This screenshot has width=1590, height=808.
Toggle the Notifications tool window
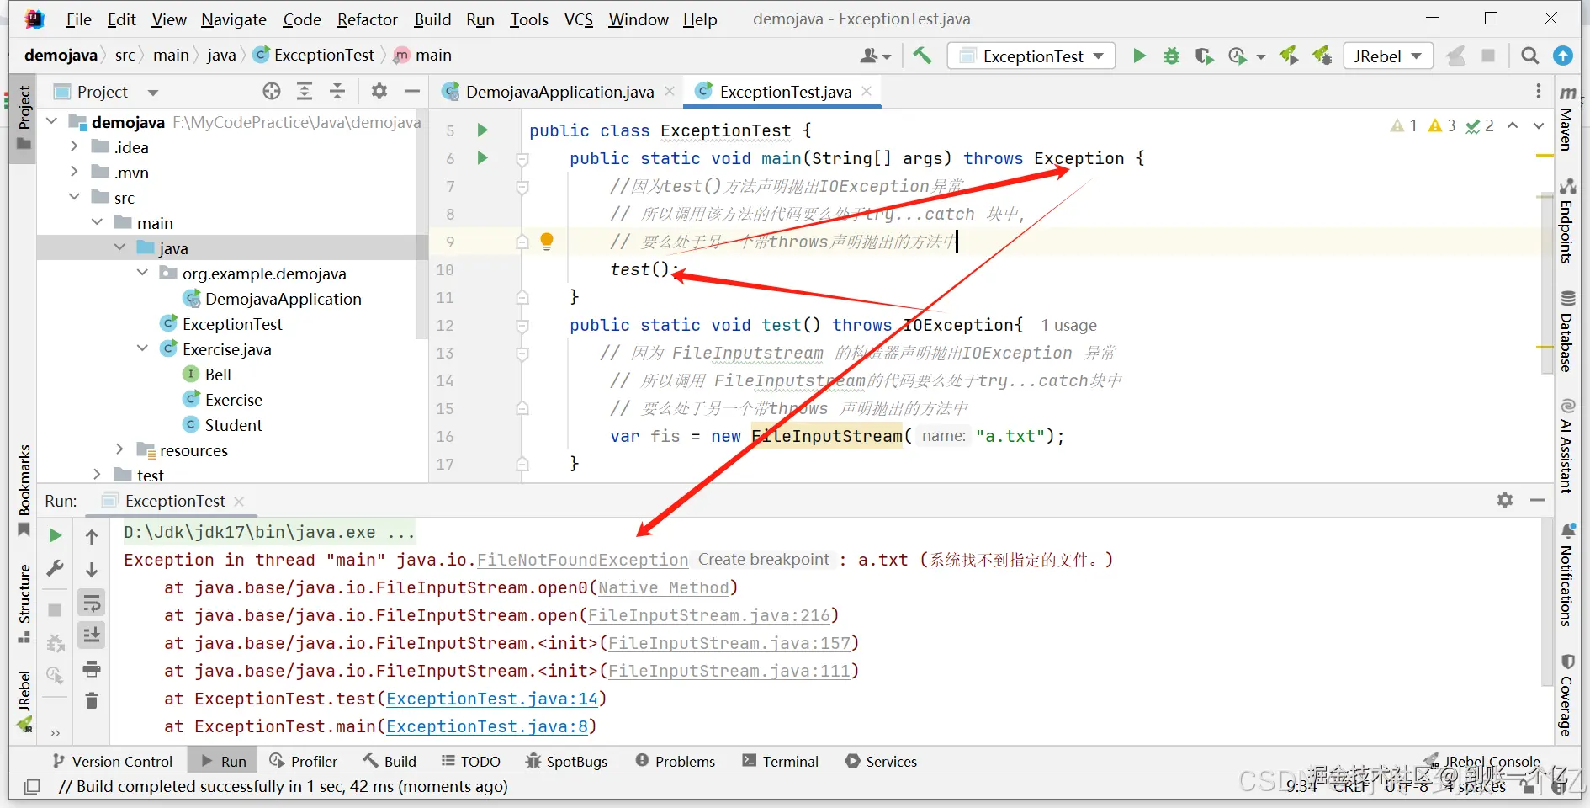click(1567, 575)
